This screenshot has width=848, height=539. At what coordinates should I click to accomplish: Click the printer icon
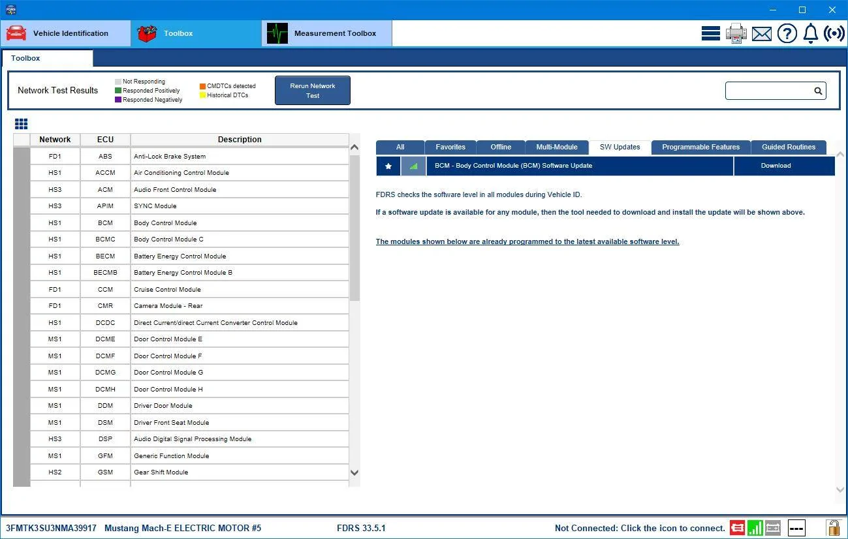736,33
